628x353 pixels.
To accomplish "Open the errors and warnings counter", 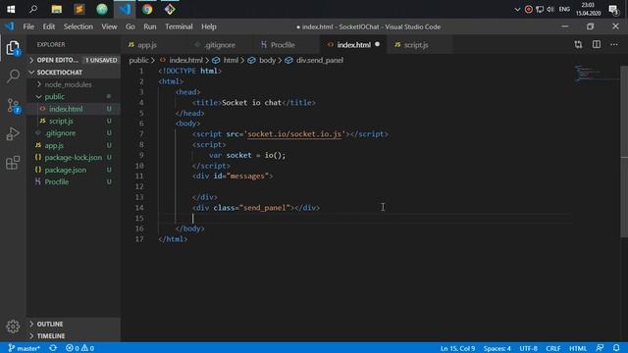I will coord(79,348).
